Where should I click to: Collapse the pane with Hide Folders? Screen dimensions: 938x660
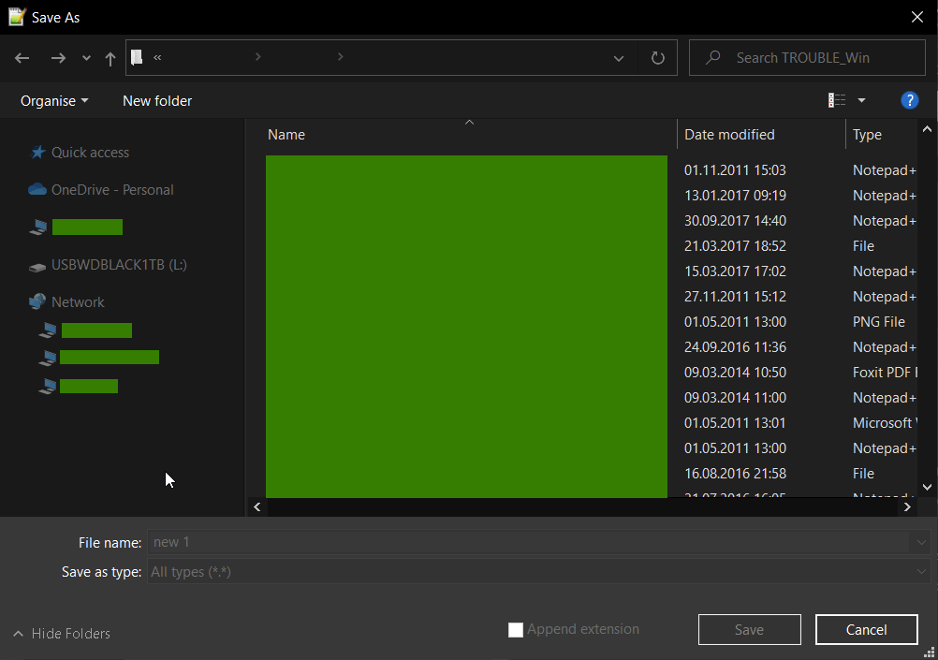pyautogui.click(x=62, y=633)
